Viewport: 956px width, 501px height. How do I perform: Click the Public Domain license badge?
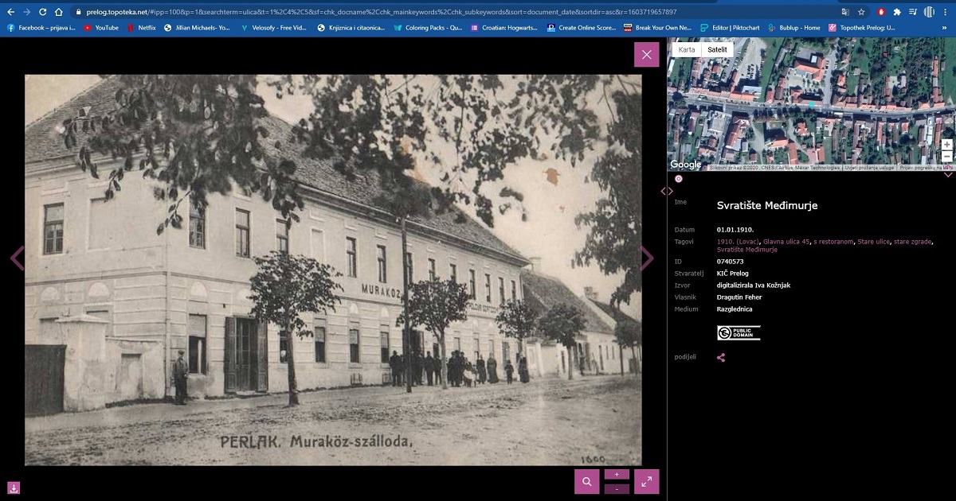[x=739, y=332]
